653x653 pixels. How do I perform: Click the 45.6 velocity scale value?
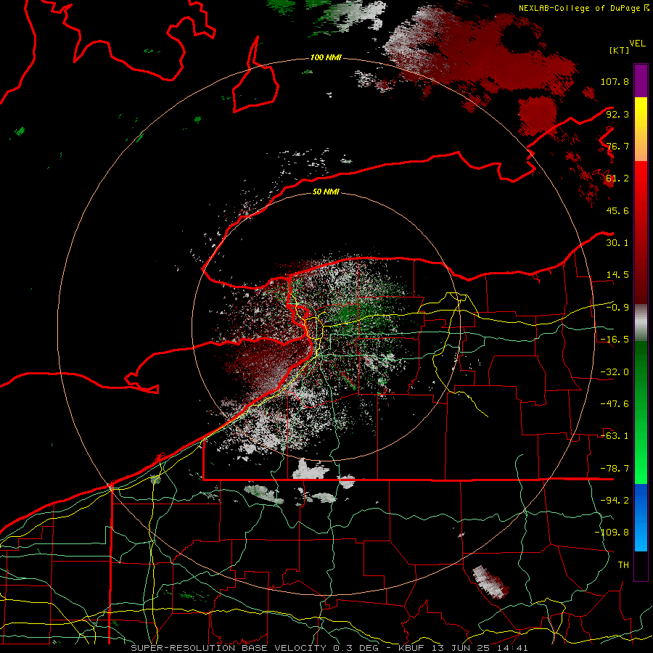tap(617, 210)
